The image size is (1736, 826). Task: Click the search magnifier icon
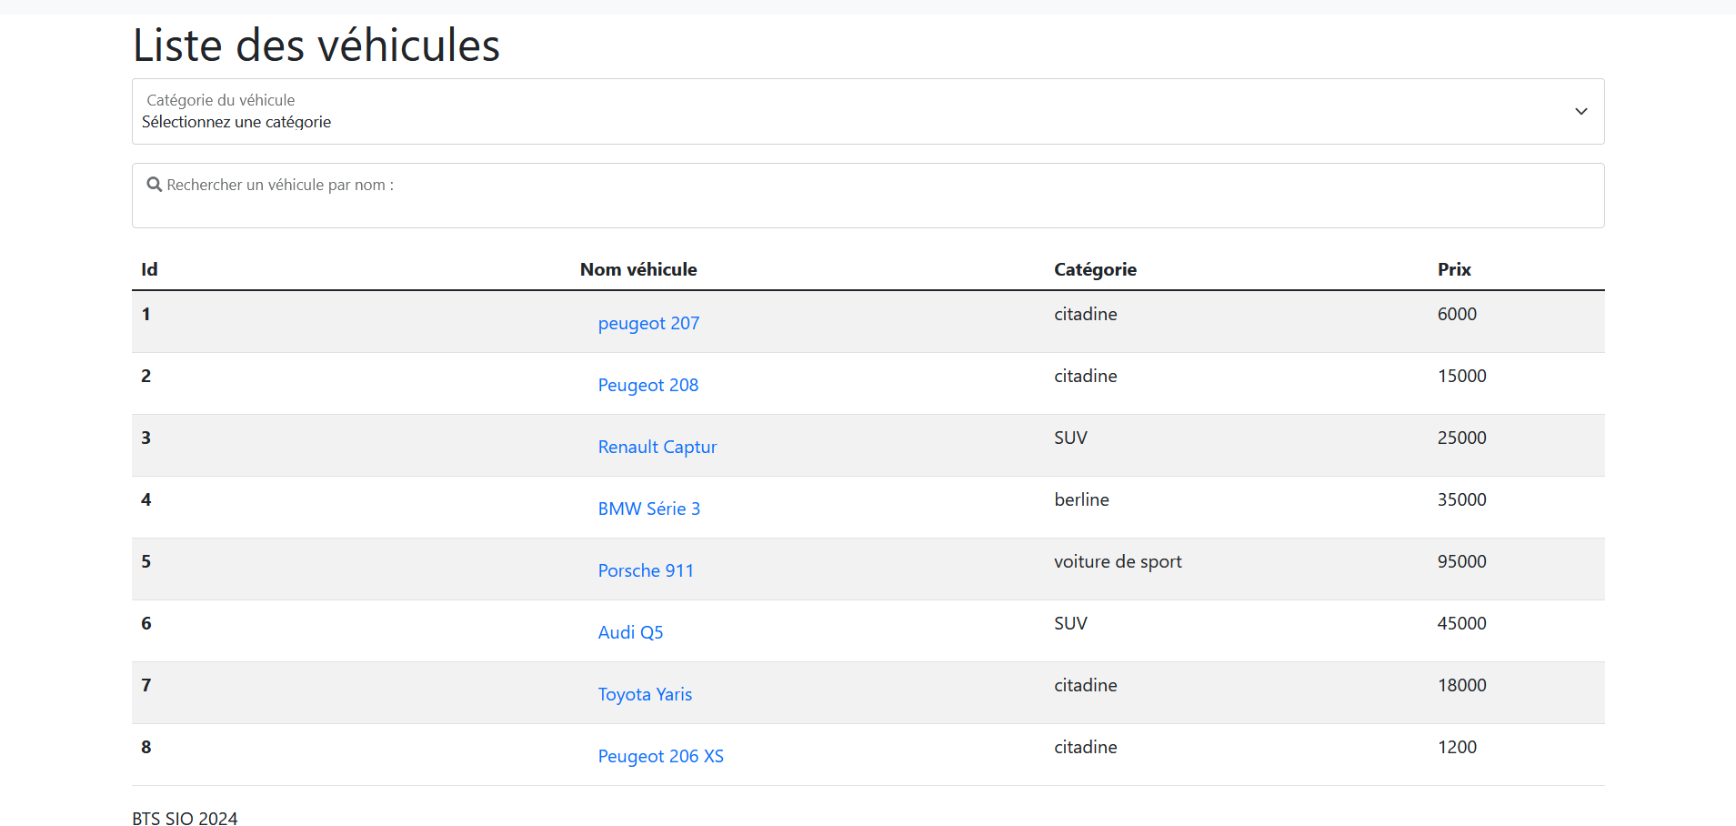[155, 185]
